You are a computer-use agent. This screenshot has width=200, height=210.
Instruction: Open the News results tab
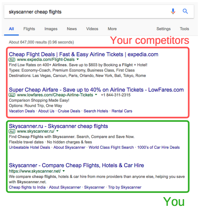coord(72,29)
